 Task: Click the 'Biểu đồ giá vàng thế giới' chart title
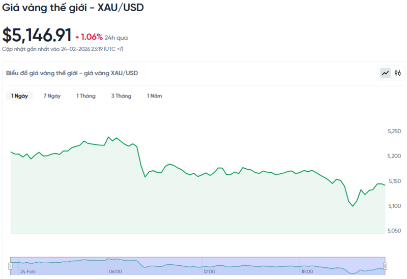[x=72, y=73]
